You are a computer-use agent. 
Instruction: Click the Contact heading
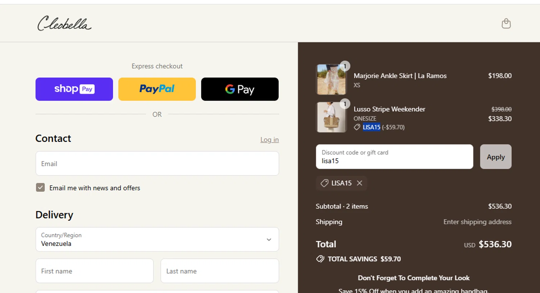point(53,138)
